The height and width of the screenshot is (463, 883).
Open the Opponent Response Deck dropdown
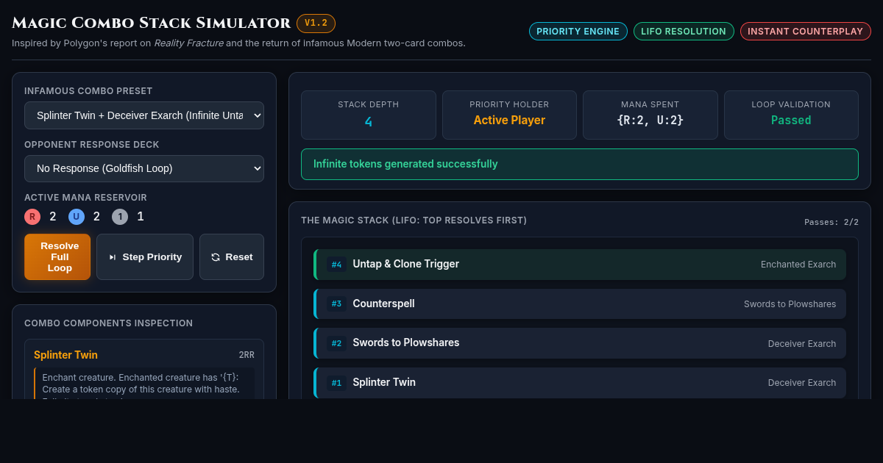144,168
